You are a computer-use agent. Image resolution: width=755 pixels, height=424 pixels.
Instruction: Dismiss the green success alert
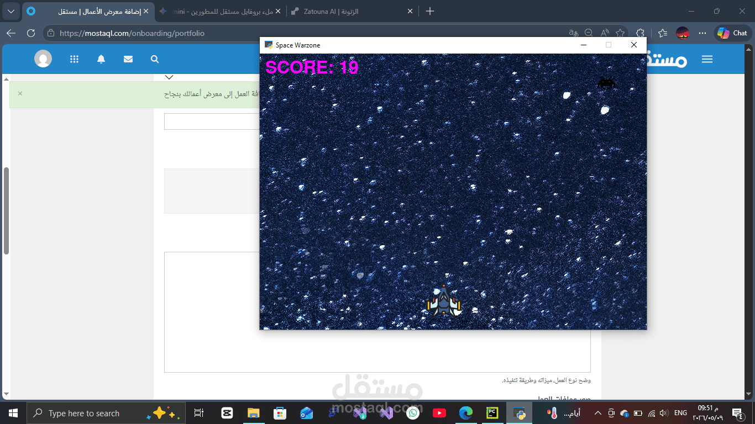(20, 93)
